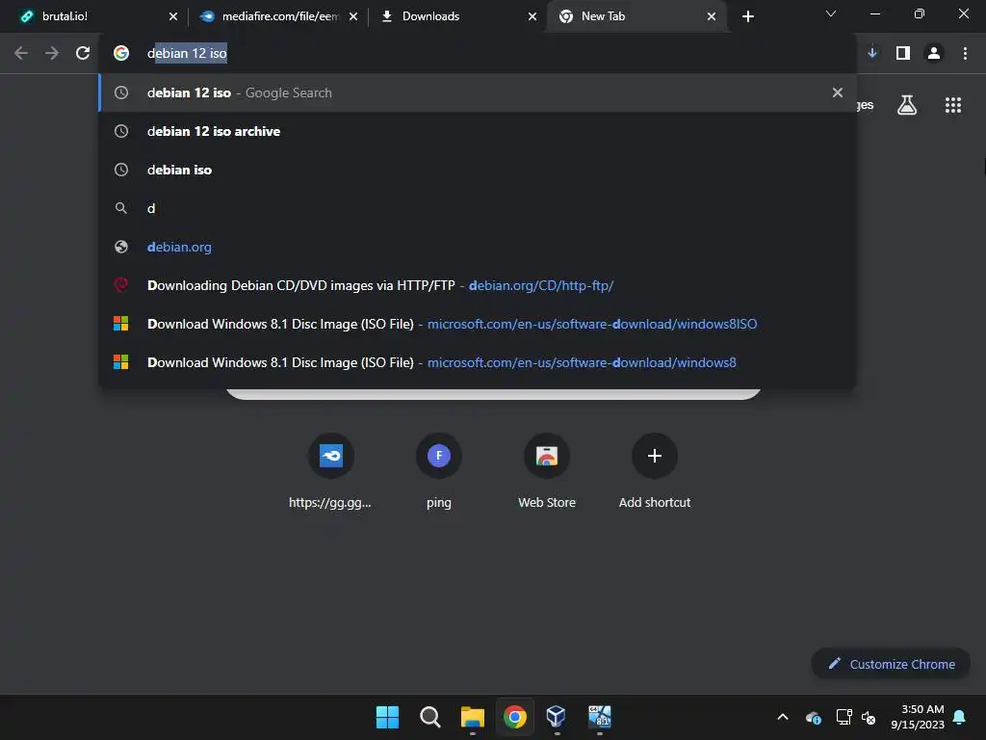The height and width of the screenshot is (740, 986).
Task: Open the new tab plus button
Action: [747, 16]
